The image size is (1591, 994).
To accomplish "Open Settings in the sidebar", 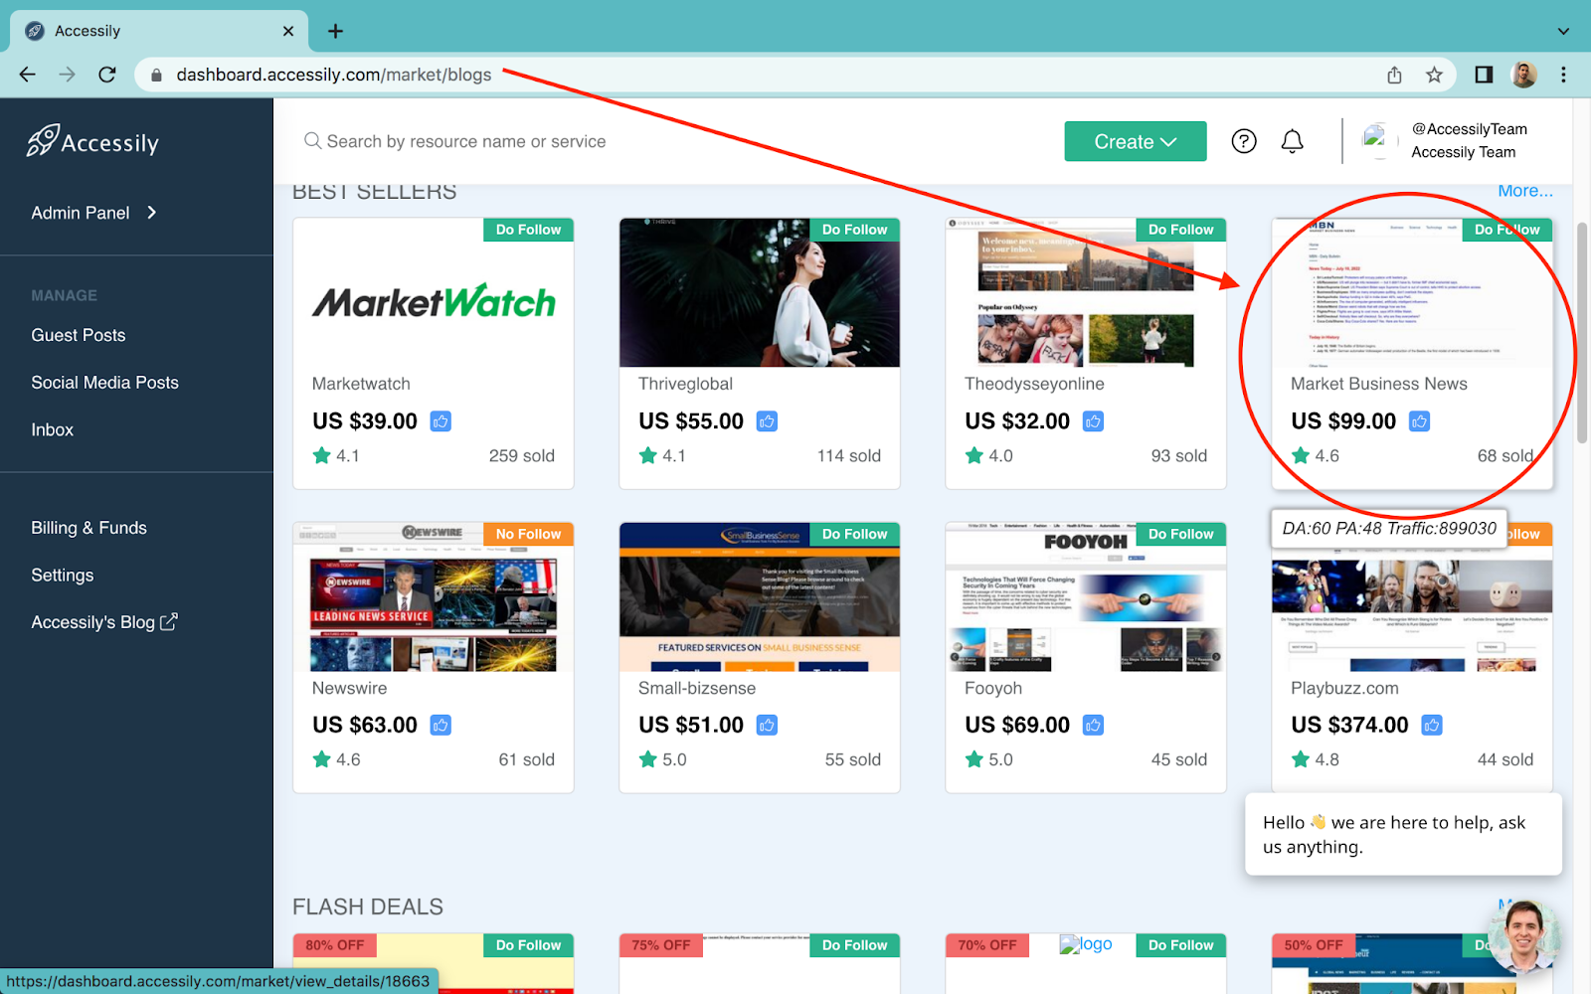I will [62, 576].
